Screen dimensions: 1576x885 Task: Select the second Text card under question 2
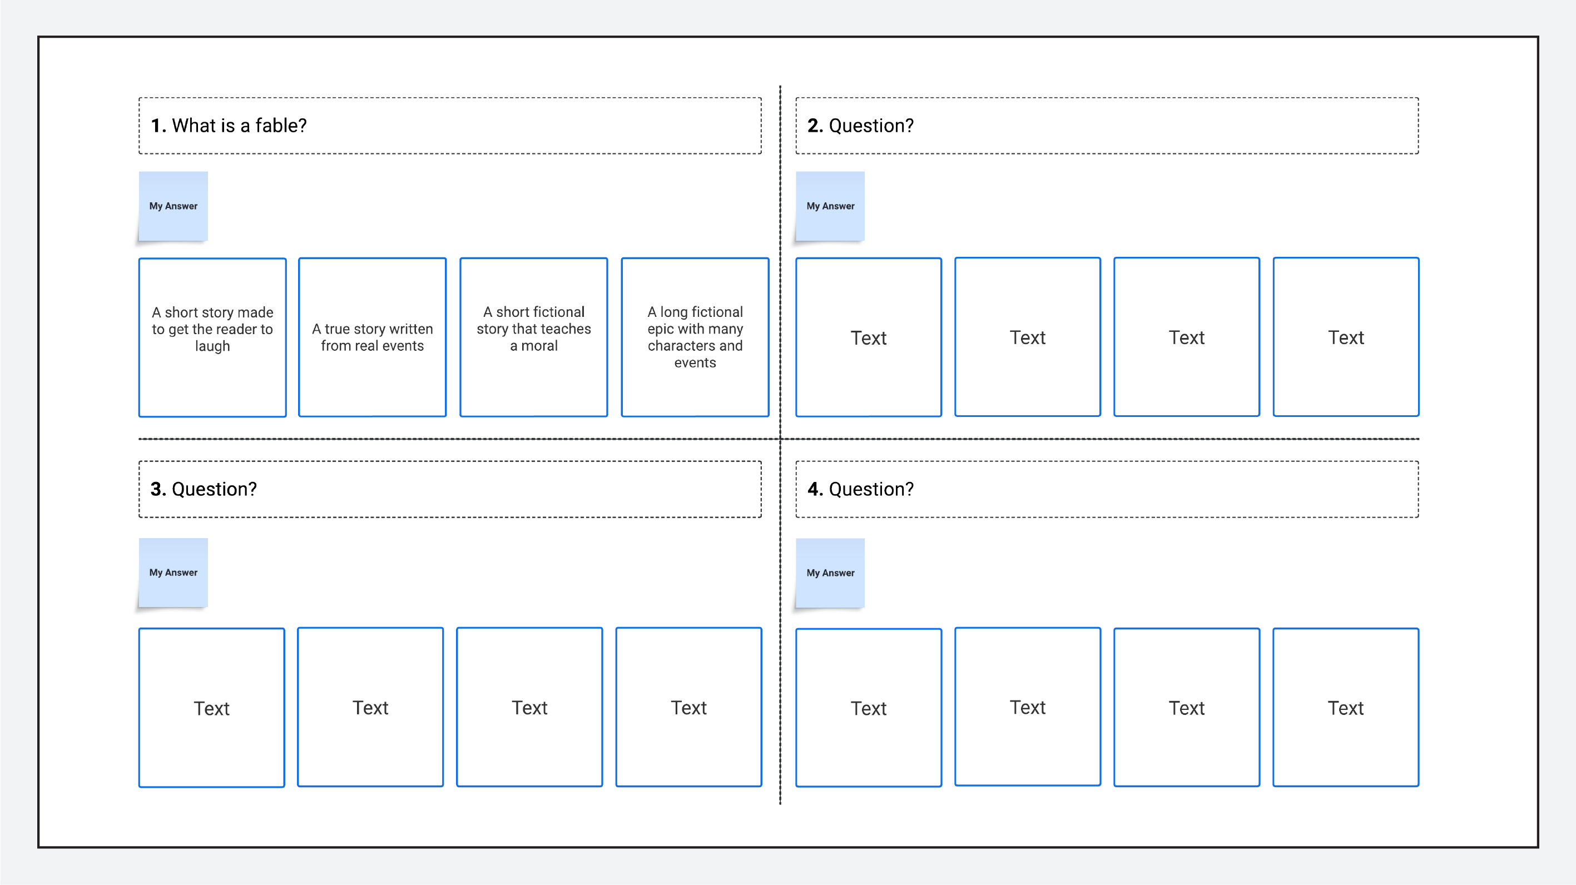pyautogui.click(x=1028, y=336)
